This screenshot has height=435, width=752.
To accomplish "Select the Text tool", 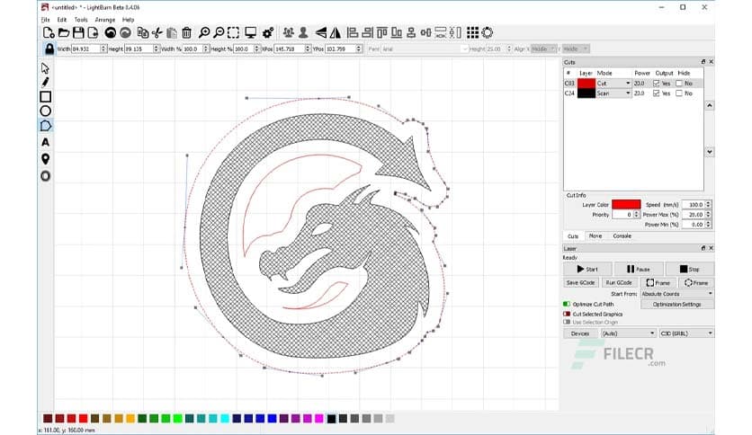I will point(45,142).
